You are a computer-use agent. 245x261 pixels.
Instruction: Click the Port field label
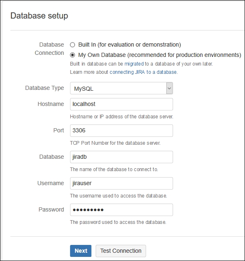point(58,130)
